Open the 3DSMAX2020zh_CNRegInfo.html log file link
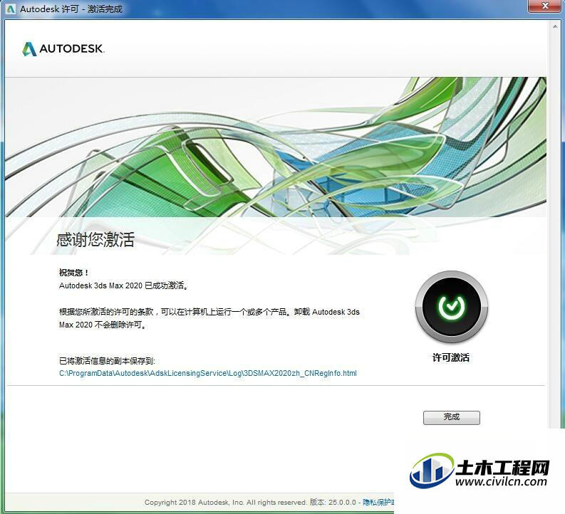The height and width of the screenshot is (514, 565). (x=208, y=373)
